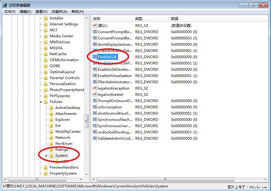271x191 pixels.
Task: Click the Personalization folder icon
Action: pyautogui.click(x=45, y=84)
